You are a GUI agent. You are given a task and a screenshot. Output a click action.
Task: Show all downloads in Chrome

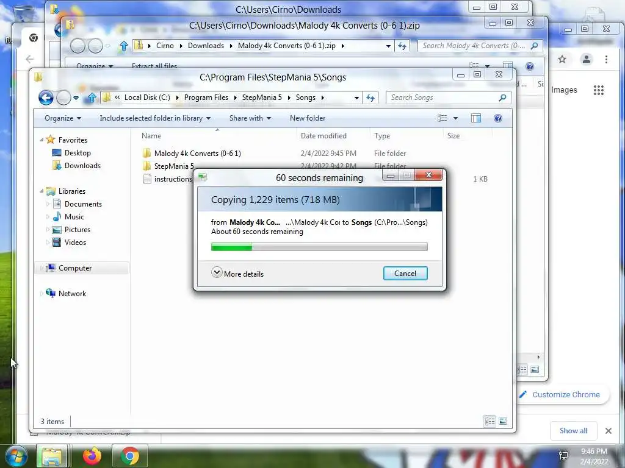573,431
